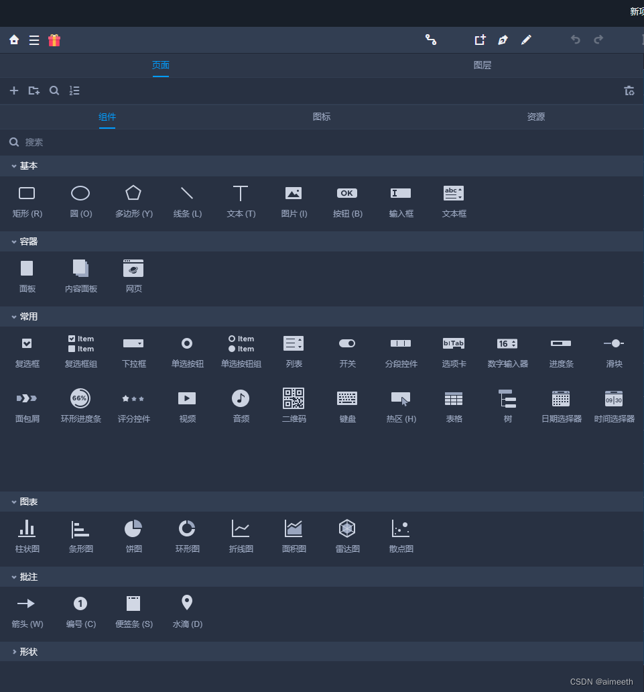The image size is (644, 692).
Task: Collapse the 基本 section
Action: (x=322, y=166)
